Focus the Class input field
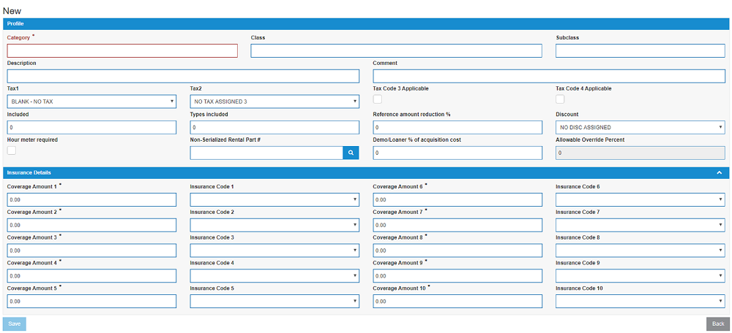Viewport: 732px width, 333px height. (x=396, y=51)
